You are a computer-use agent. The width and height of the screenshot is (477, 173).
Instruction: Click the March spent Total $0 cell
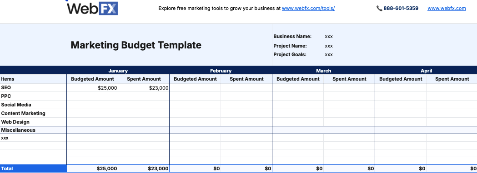(349, 168)
